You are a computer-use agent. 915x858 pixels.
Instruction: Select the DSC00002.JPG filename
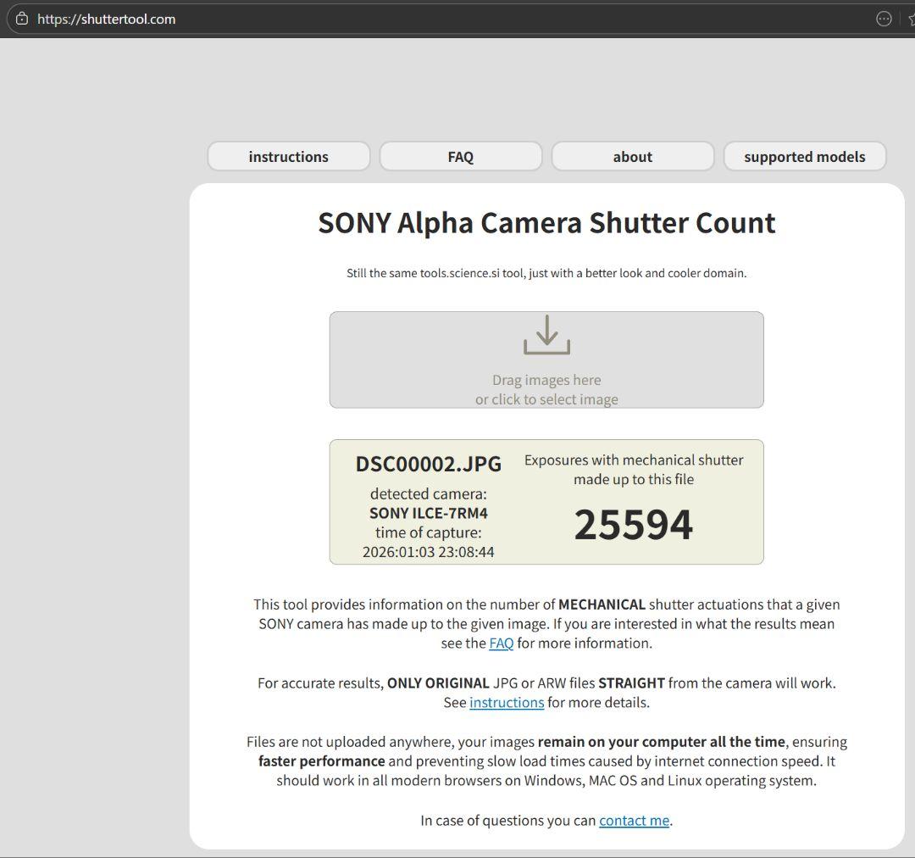coord(428,464)
